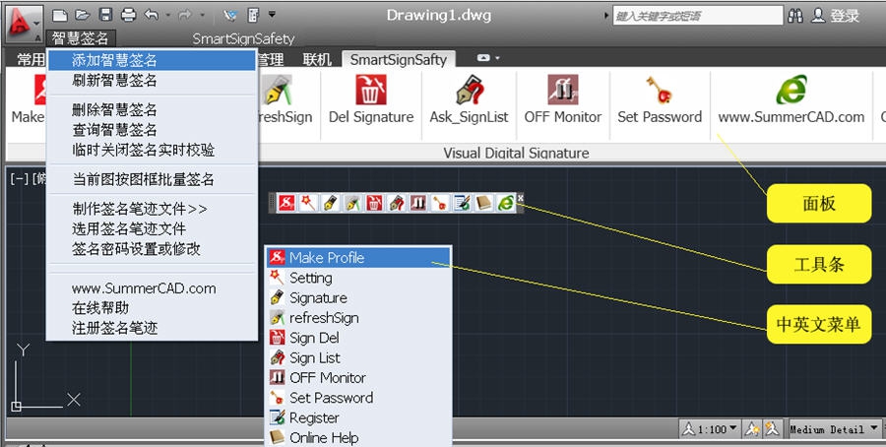Image resolution: width=886 pixels, height=447 pixels.
Task: Select Make Profile in the English menu
Action: (358, 258)
